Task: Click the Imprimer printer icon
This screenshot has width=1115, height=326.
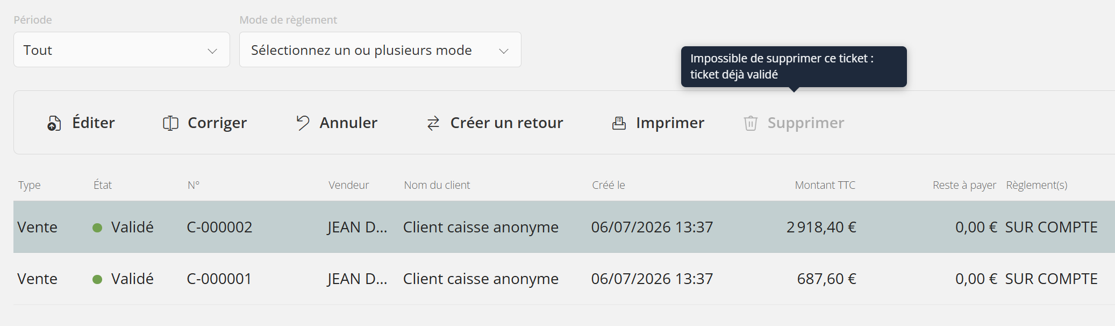Action: coord(619,123)
